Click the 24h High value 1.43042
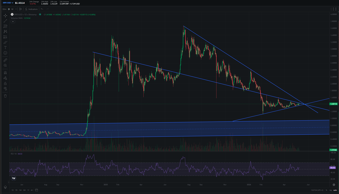 click(44, 3)
